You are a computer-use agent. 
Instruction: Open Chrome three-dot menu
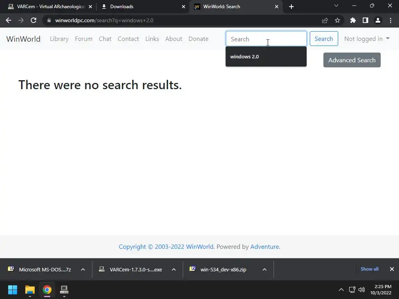390,20
